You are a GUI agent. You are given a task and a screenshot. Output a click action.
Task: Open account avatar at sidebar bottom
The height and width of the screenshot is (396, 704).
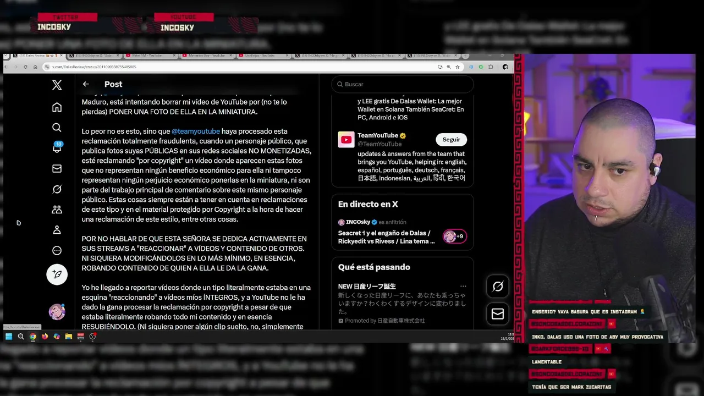57,312
